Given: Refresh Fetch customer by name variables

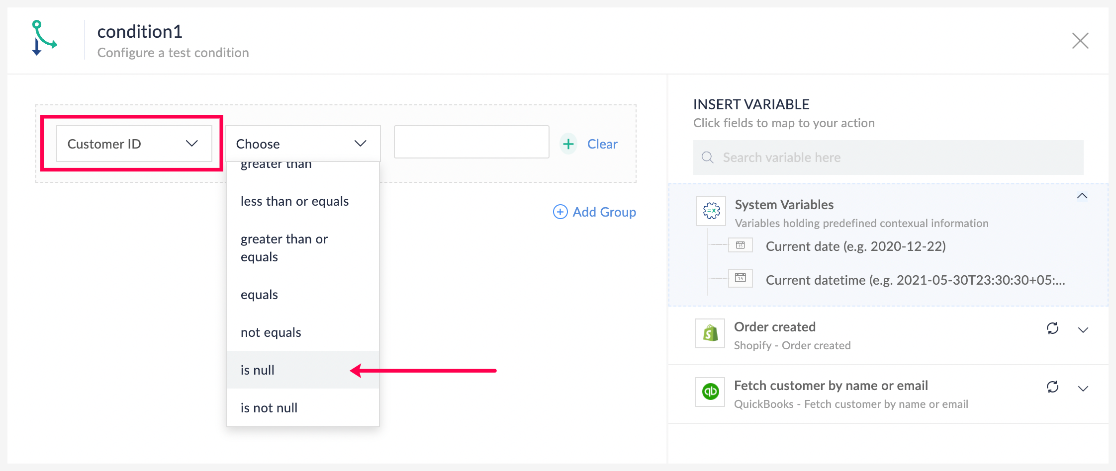Looking at the screenshot, I should pyautogui.click(x=1052, y=387).
